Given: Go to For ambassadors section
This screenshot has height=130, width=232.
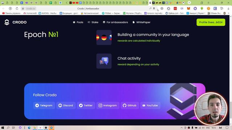Looking at the screenshot, I should click(115, 22).
